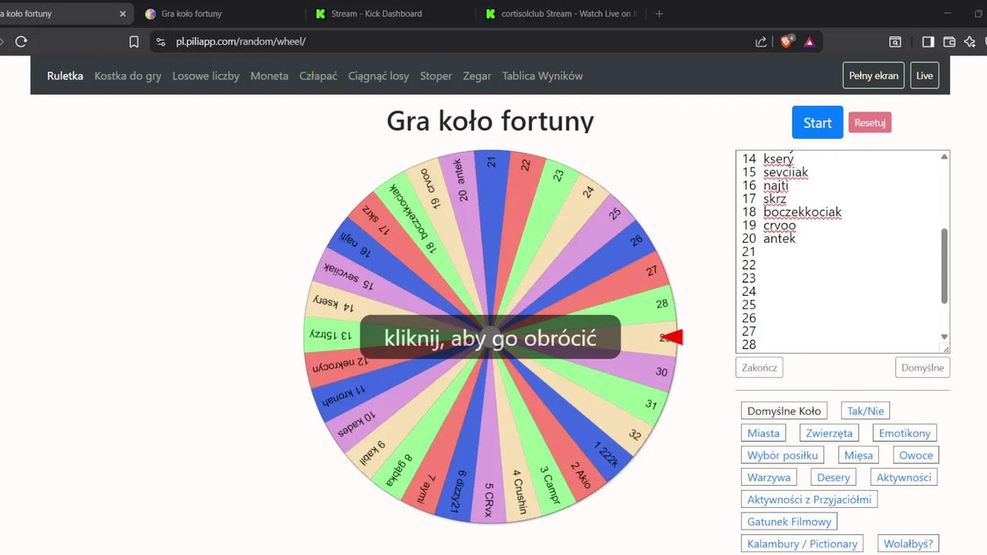Open the Leo AI sparkle icon
987x555 pixels.
pyautogui.click(x=971, y=42)
